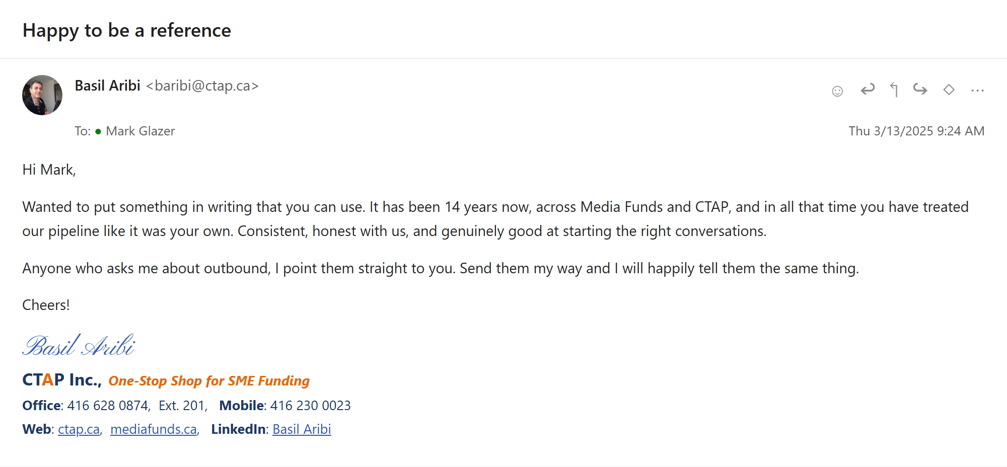Open recipient Mark Glazer's contact card
The width and height of the screenshot is (1007, 467).
pyautogui.click(x=140, y=131)
